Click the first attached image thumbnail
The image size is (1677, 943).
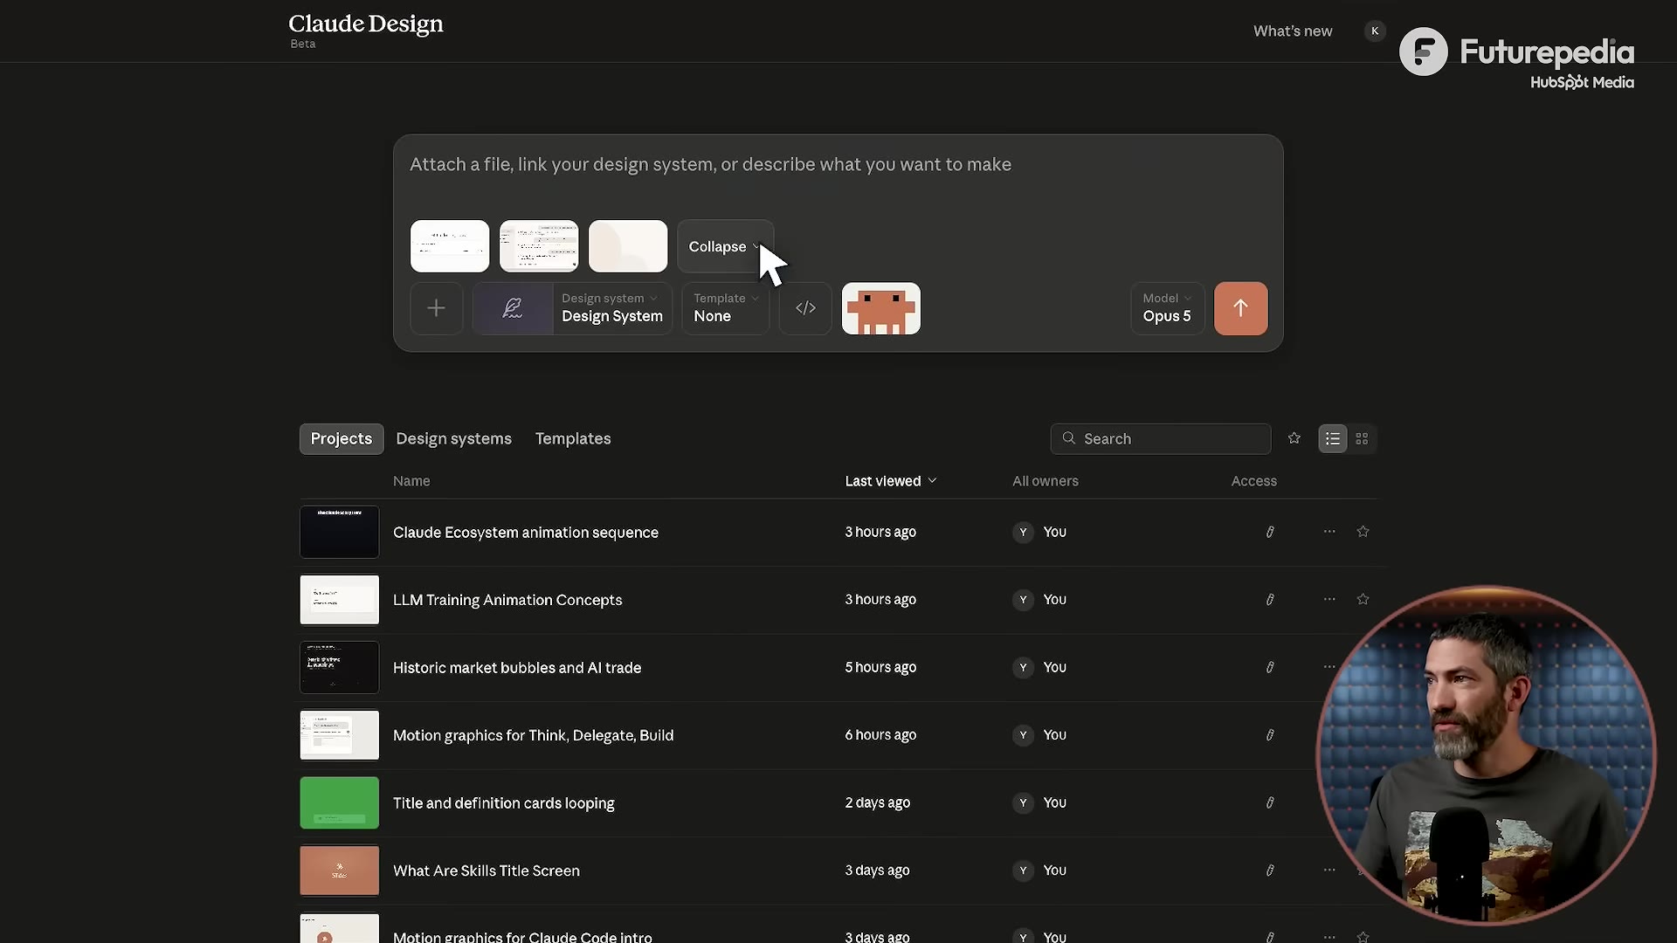pyautogui.click(x=450, y=246)
